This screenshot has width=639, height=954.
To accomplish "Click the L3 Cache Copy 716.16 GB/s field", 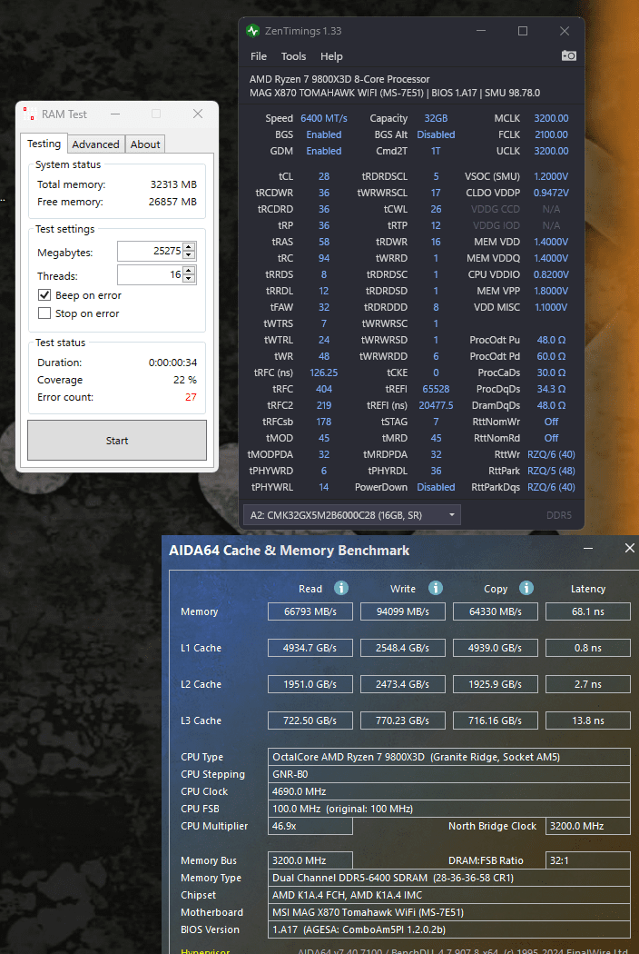I will 495,720.
